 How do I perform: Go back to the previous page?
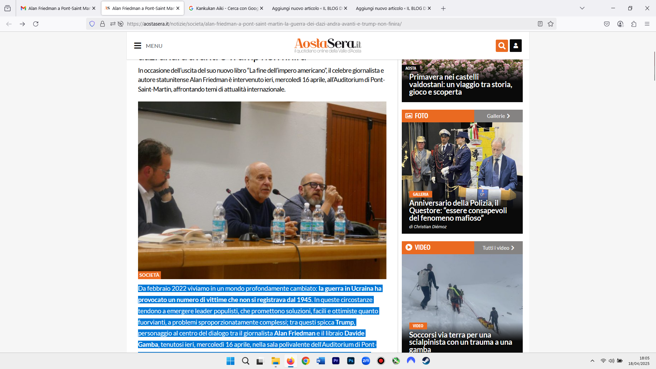9,24
